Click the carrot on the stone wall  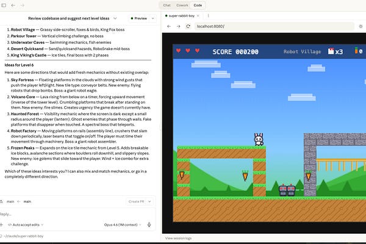308,176
